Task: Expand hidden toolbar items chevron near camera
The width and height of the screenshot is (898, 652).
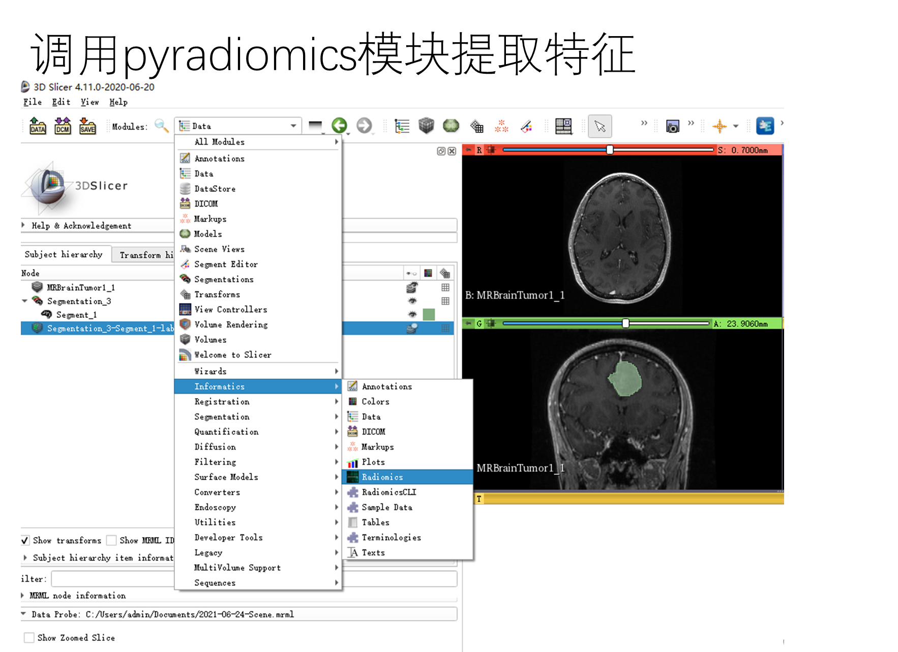Action: pyautogui.click(x=691, y=123)
